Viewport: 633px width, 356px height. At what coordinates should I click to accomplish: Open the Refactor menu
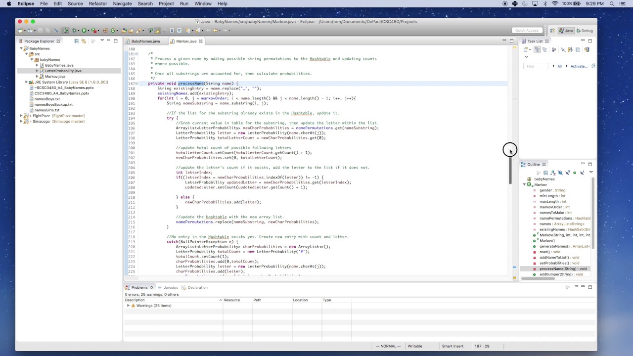pyautogui.click(x=98, y=3)
